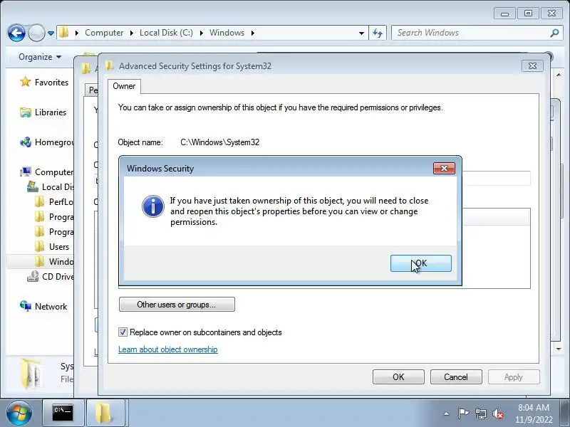Select CD Drive in the navigation tree
This screenshot has width=570, height=427.
[58, 276]
